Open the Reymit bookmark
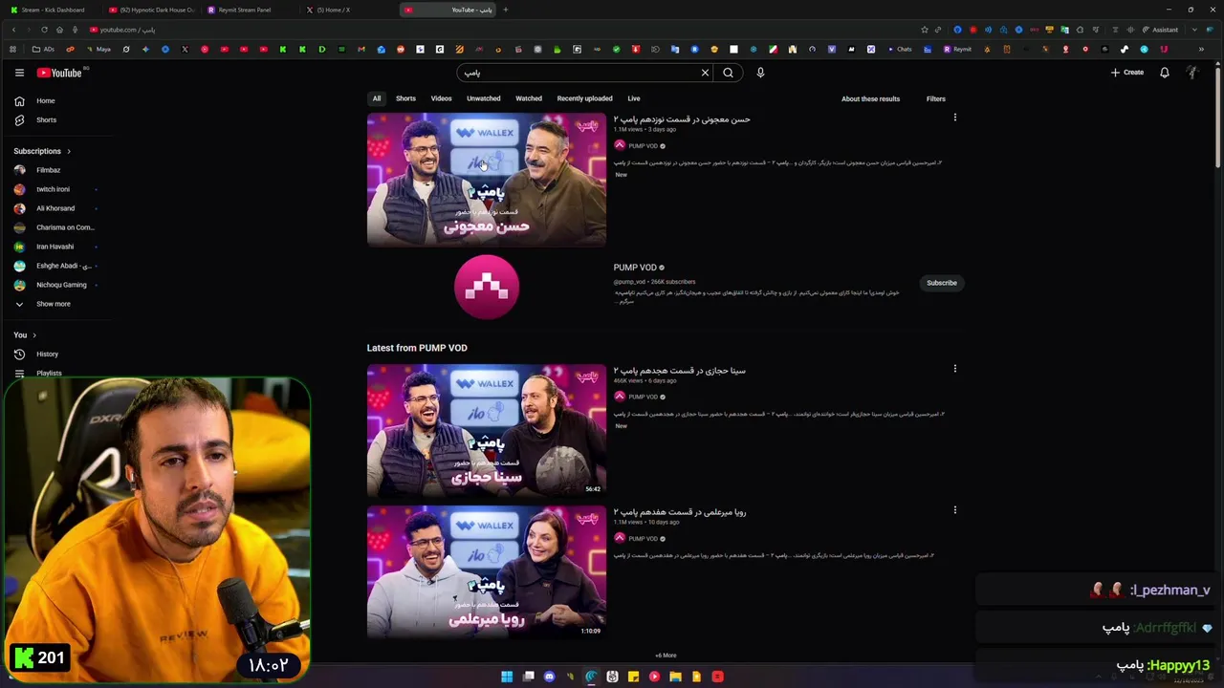This screenshot has height=688, width=1224. coord(957,49)
